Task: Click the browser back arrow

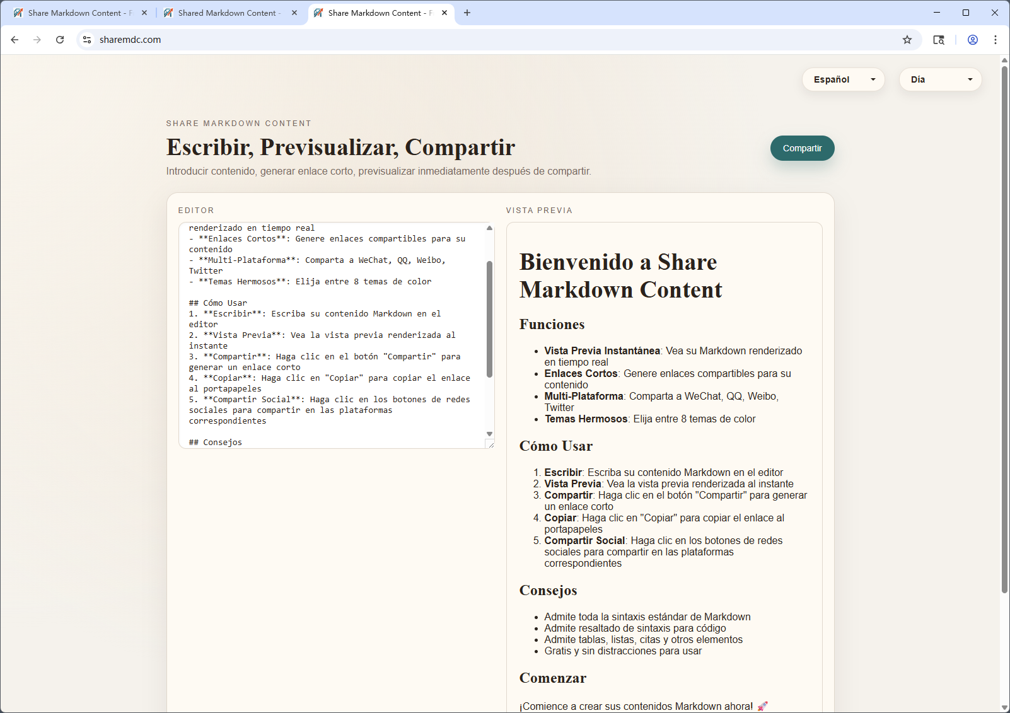Action: [x=15, y=40]
